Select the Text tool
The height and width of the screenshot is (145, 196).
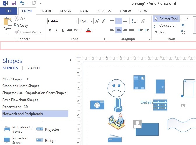point(160,32)
